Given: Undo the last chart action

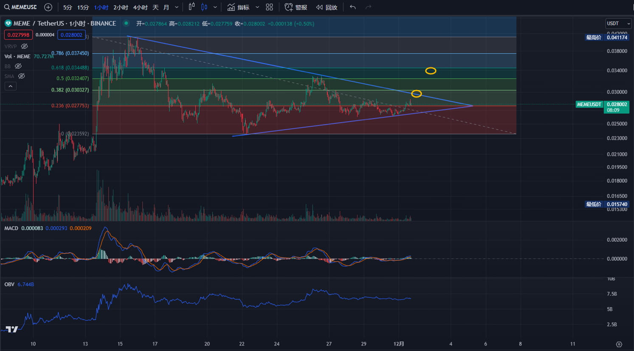Looking at the screenshot, I should 352,7.
